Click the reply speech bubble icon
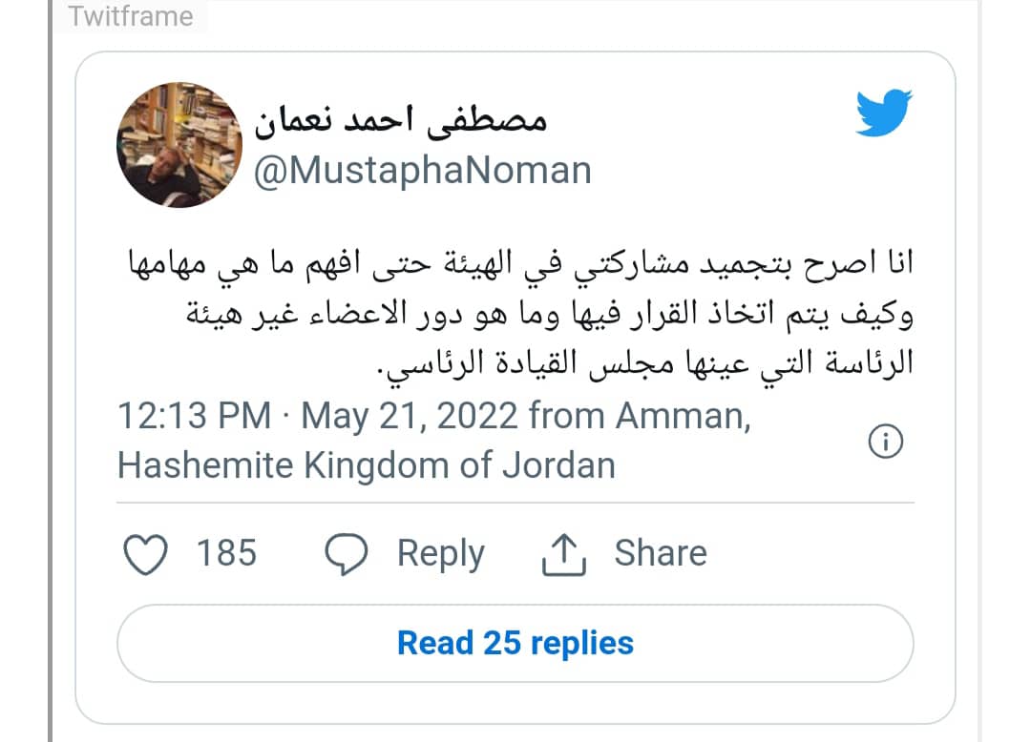Viewport: 1031px width, 742px height. [347, 554]
